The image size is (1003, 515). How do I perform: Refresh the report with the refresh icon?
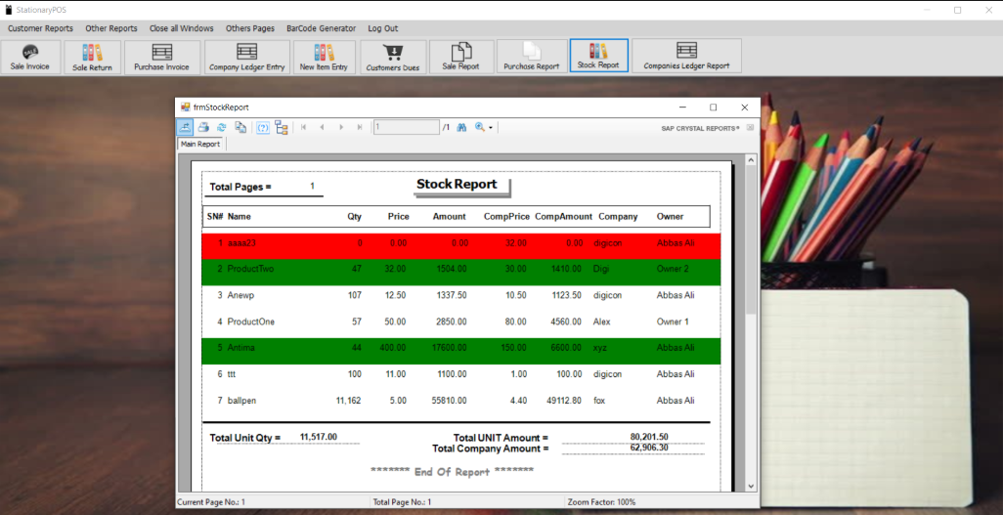pyautogui.click(x=222, y=127)
